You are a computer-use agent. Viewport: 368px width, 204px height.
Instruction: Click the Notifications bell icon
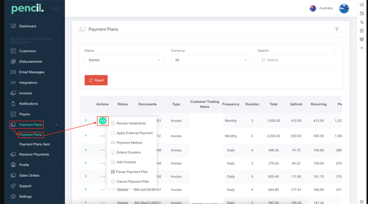pos(13,104)
